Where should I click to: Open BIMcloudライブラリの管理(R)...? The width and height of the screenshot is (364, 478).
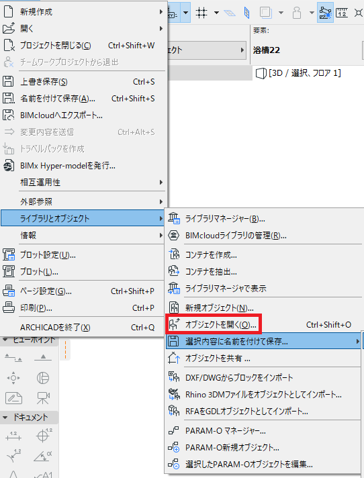pos(264,236)
